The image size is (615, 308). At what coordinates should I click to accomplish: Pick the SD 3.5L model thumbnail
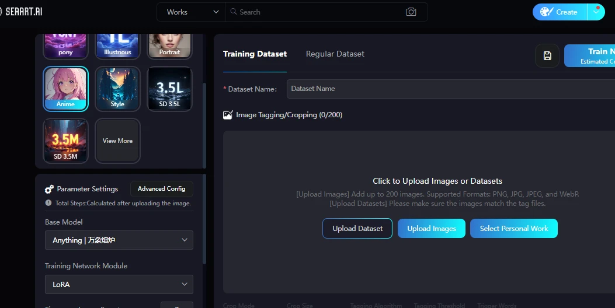tap(169, 88)
